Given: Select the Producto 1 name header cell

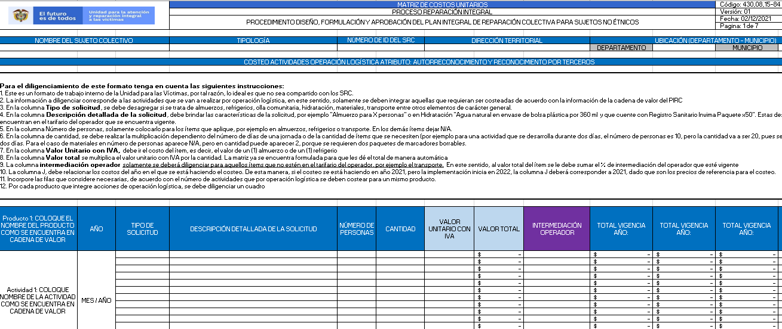Looking at the screenshot, I should 39,229.
